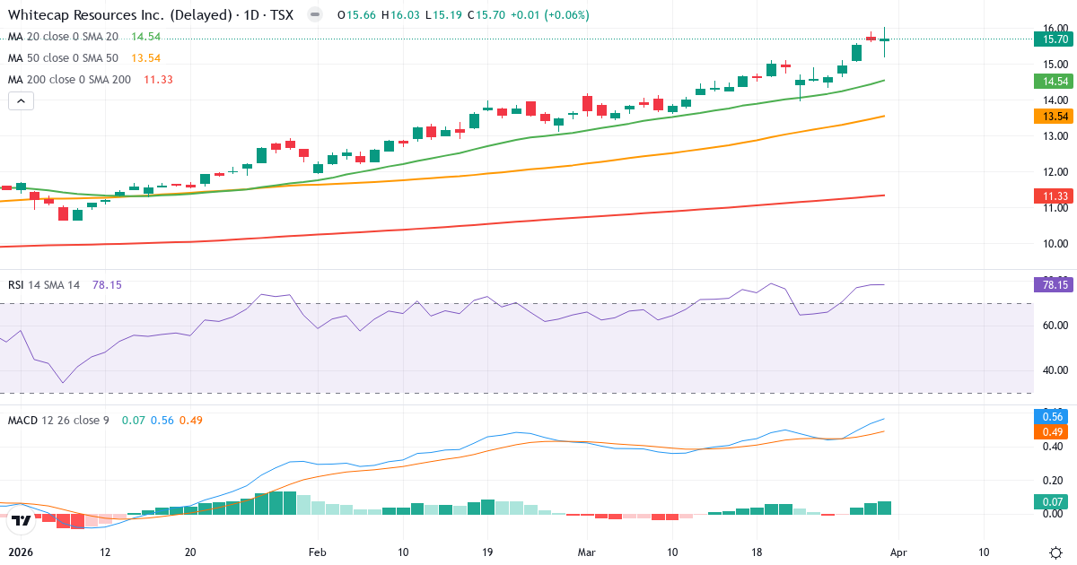Click the TSX exchange label
Viewport: 1077px width, 565px height.
point(282,14)
